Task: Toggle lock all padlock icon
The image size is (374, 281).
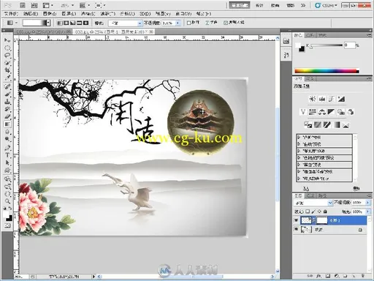Action: [325, 211]
